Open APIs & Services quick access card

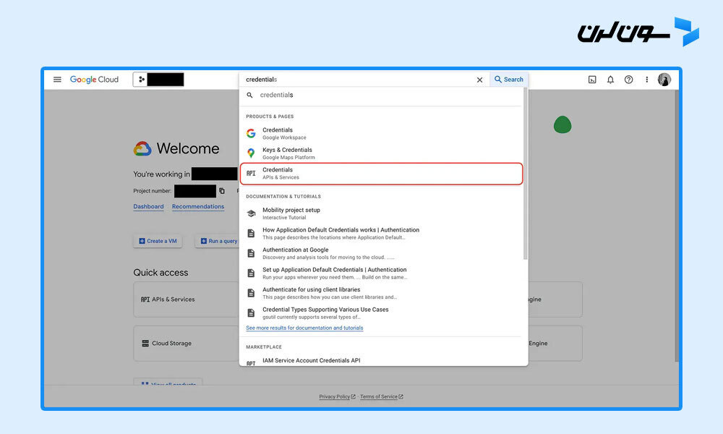pos(187,299)
